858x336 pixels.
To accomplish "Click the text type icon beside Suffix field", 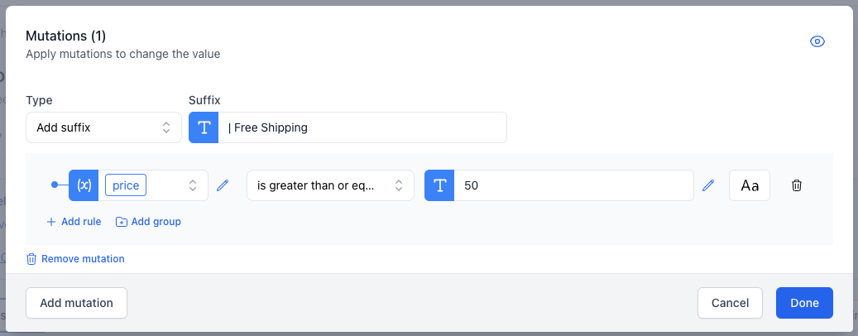I will coord(204,127).
